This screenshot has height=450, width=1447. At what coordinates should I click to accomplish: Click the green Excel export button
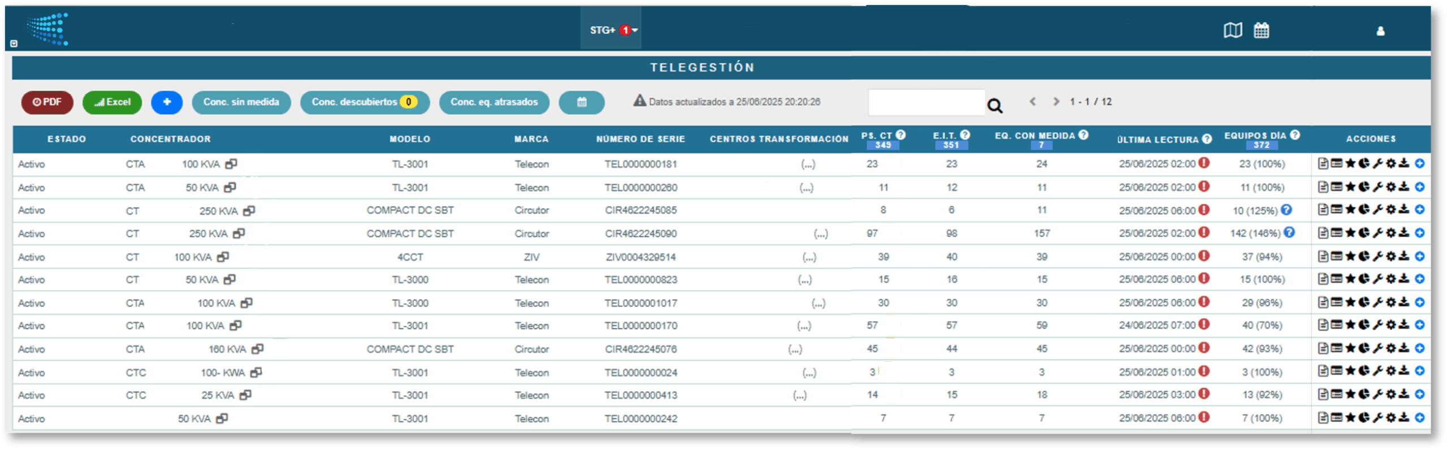(112, 102)
